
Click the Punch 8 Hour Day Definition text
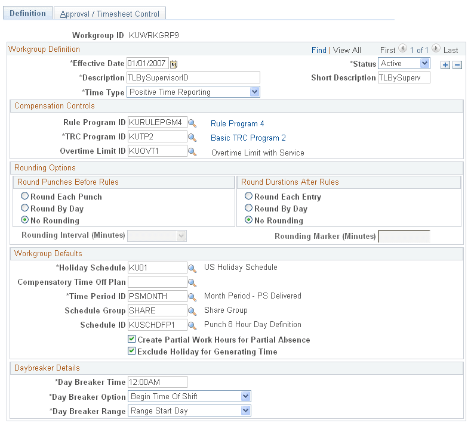253,324
